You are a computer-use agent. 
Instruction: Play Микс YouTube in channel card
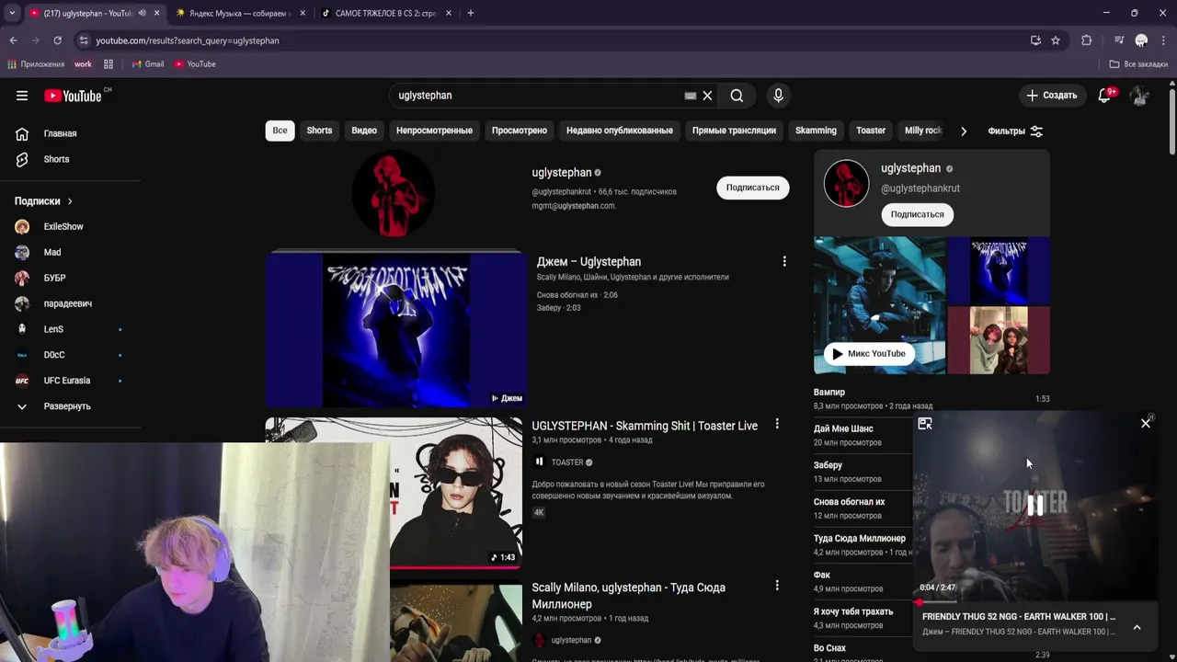(x=869, y=354)
